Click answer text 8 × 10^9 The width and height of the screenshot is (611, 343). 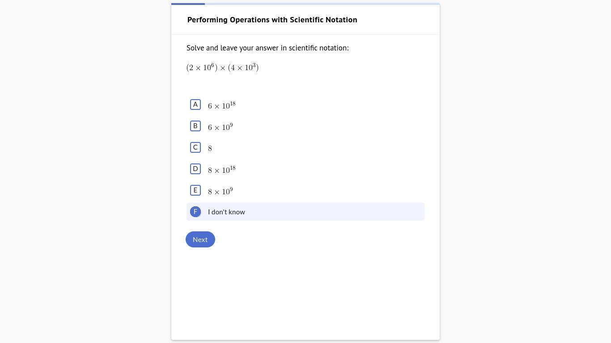[x=221, y=191]
